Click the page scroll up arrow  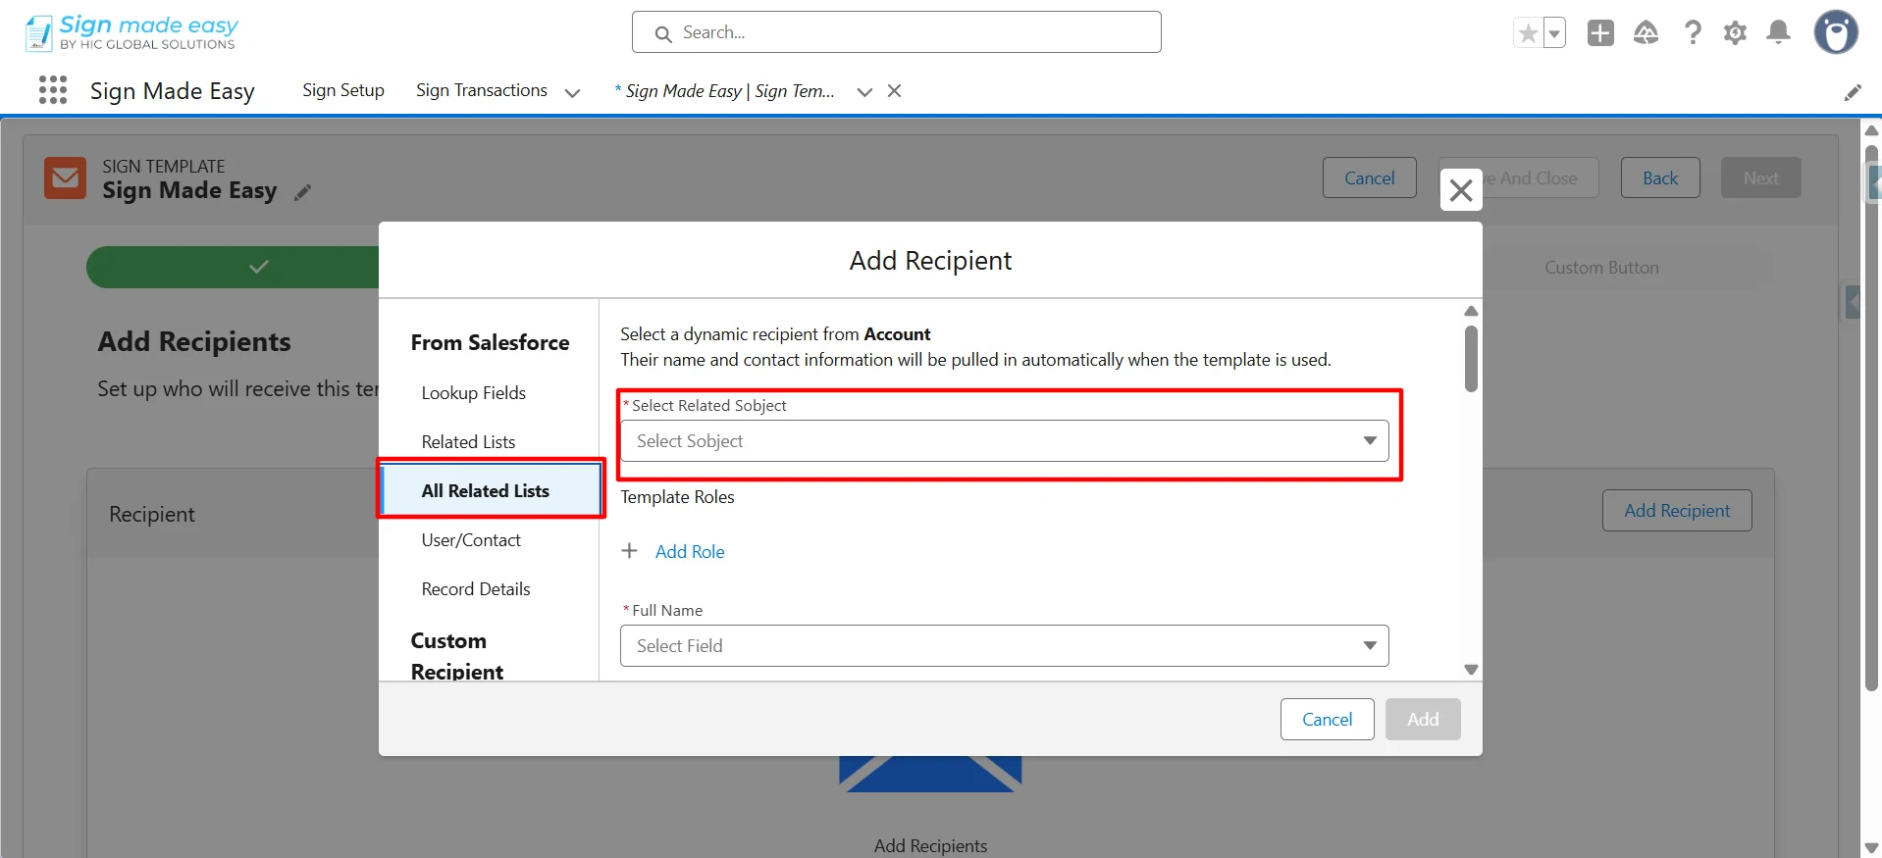[1871, 129]
